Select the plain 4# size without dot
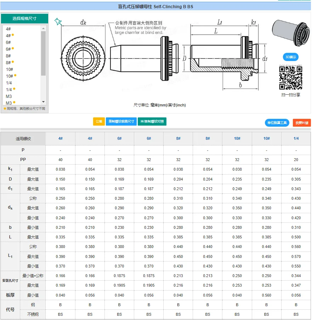312x320 pixels. [8, 29]
